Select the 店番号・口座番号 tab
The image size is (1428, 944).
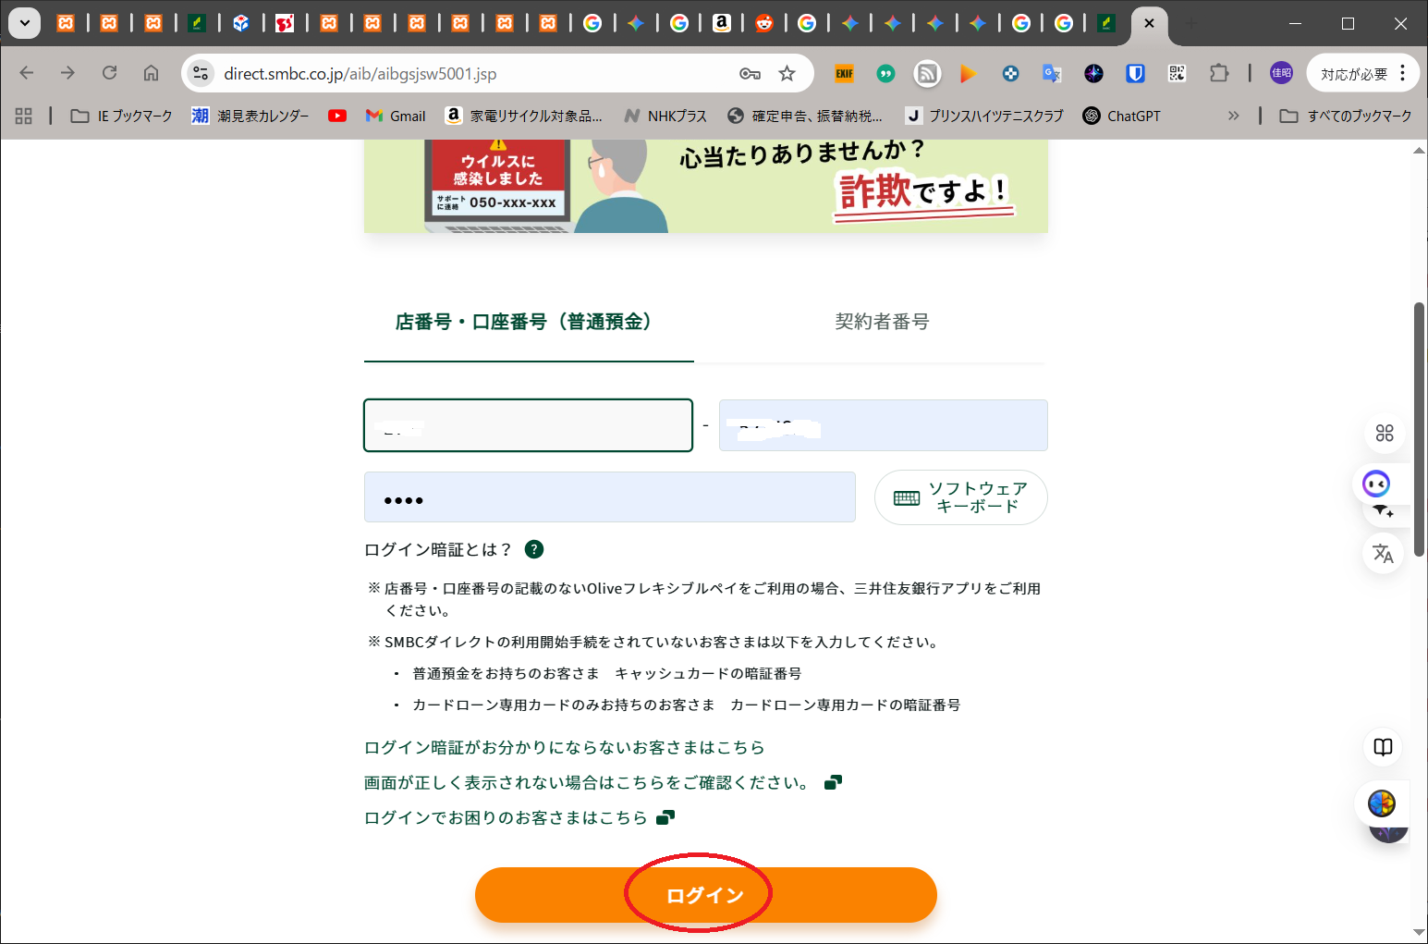coord(526,322)
